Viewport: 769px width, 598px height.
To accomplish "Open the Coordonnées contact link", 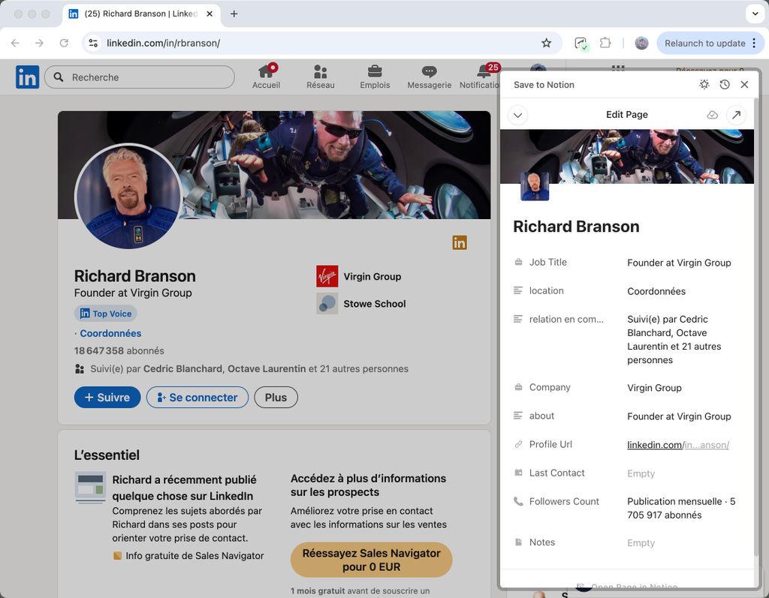I will click(x=110, y=333).
